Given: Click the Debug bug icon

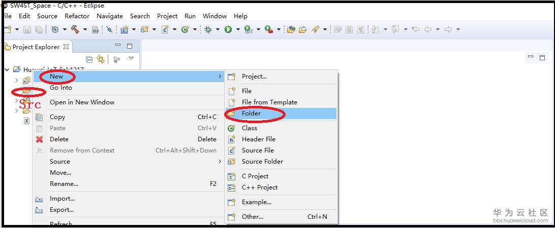Looking at the screenshot, I should [208, 30].
